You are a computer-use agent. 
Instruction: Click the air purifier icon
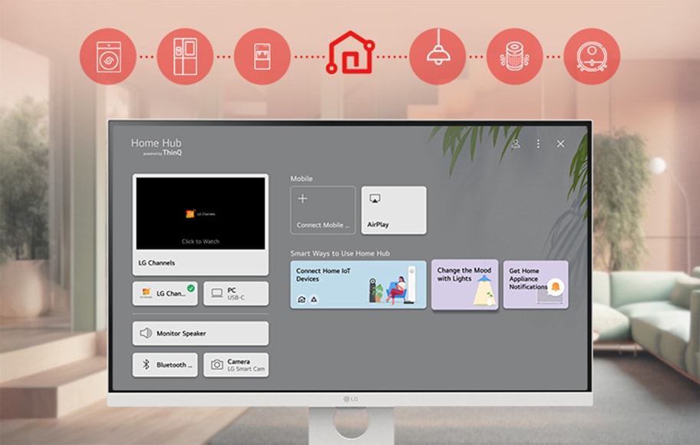pos(514,56)
